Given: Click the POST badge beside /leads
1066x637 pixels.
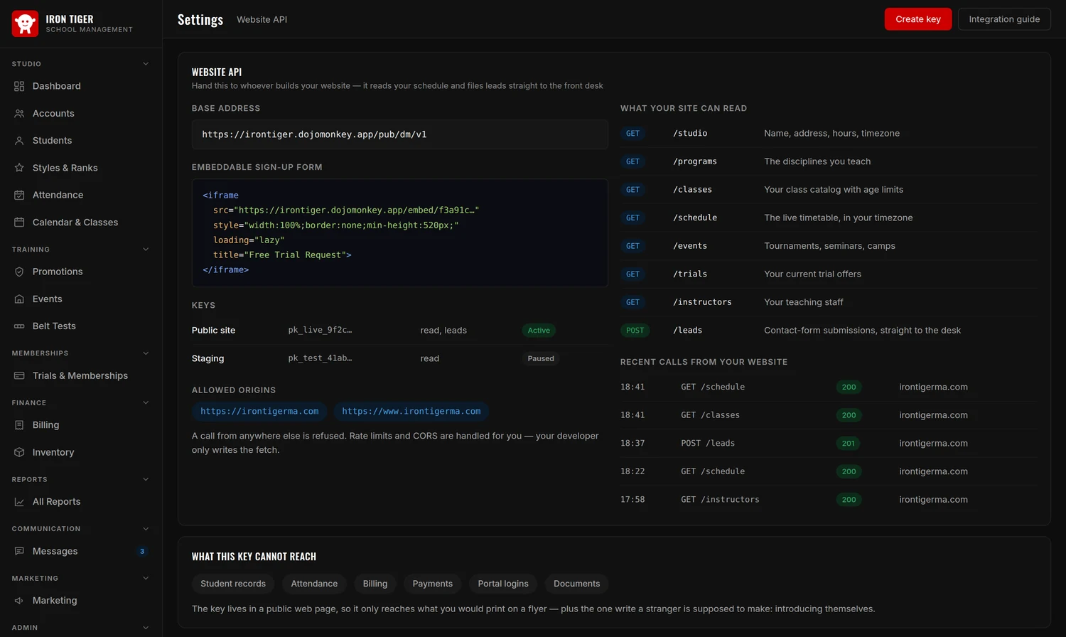Looking at the screenshot, I should [x=635, y=331].
